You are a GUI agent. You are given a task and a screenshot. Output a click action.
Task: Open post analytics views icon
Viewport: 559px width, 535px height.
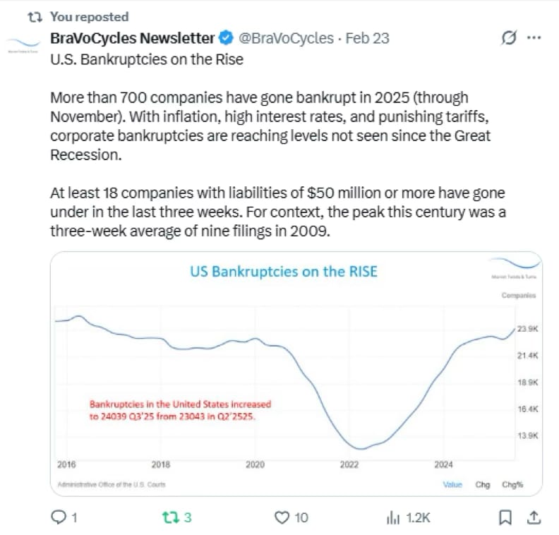click(x=393, y=517)
